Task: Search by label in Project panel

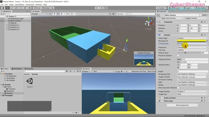Action: click(x=71, y=71)
